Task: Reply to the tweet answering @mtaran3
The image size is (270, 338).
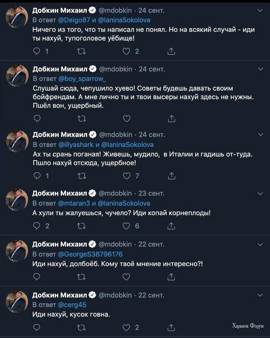Action: (x=36, y=226)
